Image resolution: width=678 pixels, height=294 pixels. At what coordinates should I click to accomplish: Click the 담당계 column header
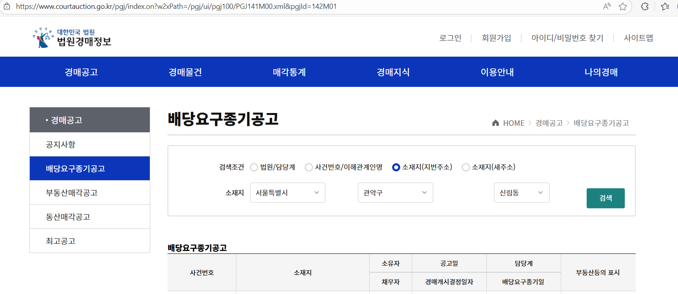(x=524, y=263)
